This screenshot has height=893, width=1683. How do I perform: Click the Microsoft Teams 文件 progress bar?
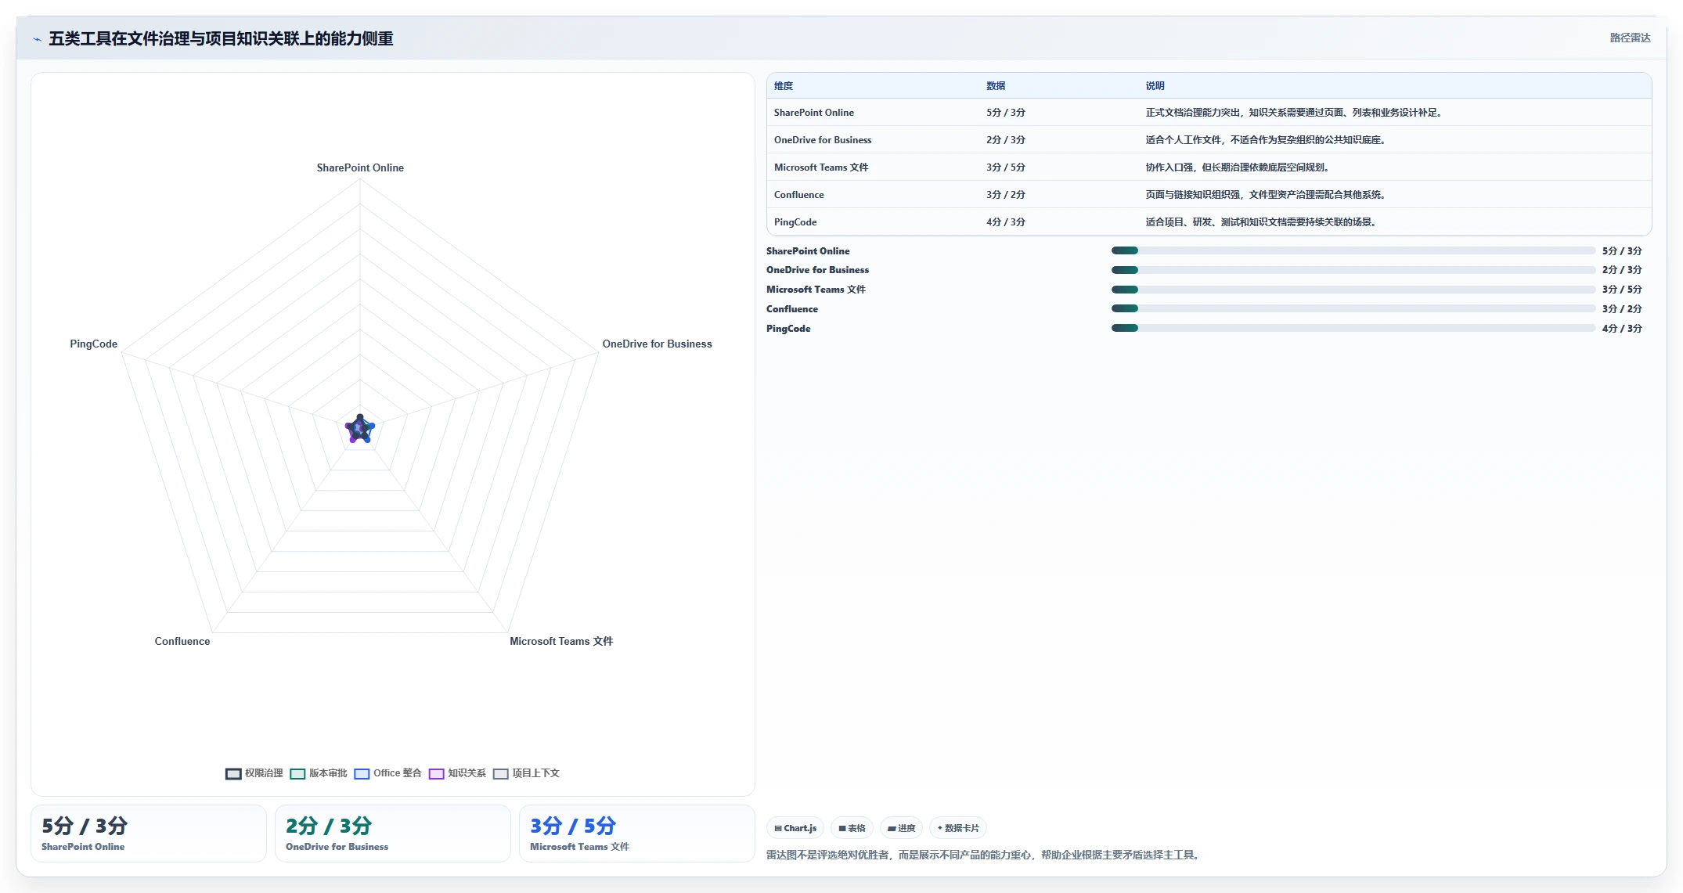tap(1353, 290)
